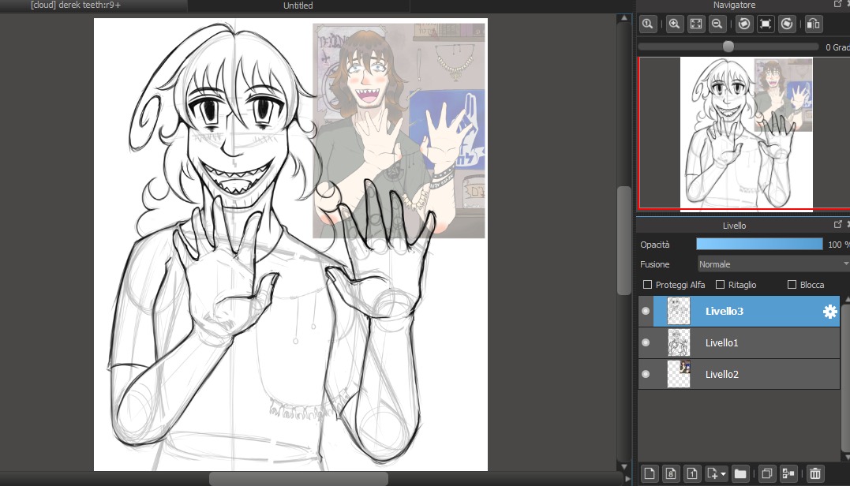
Task: Toggle visibility of Livello1
Action: (646, 342)
